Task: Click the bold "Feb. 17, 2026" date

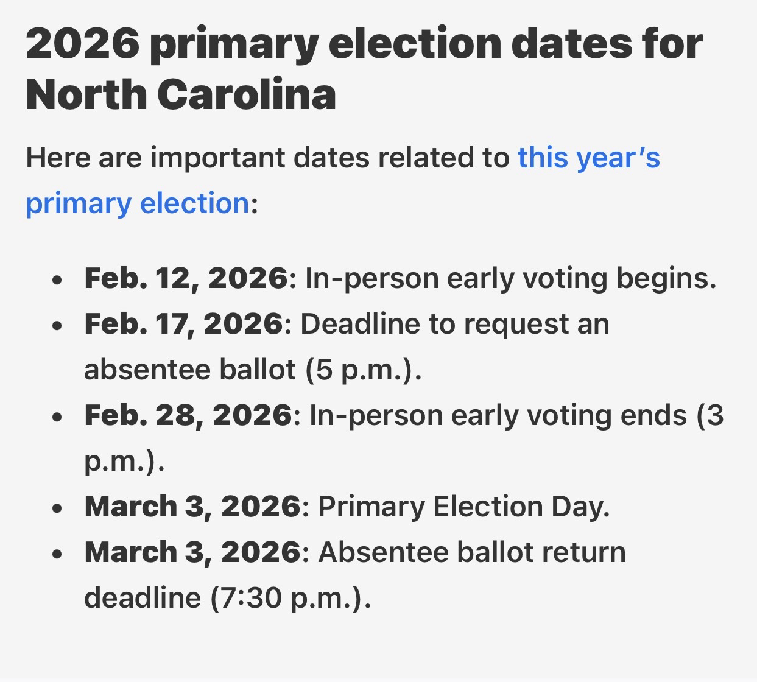Action: 183,324
